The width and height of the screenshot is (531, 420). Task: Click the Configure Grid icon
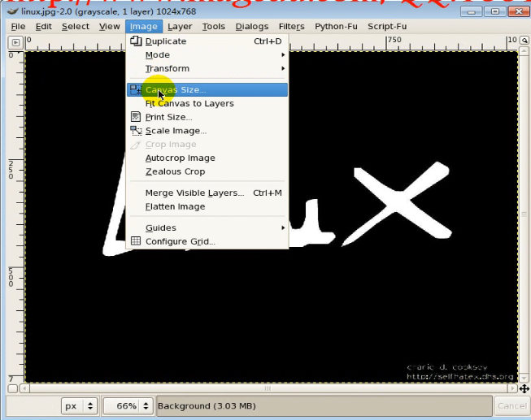(136, 241)
